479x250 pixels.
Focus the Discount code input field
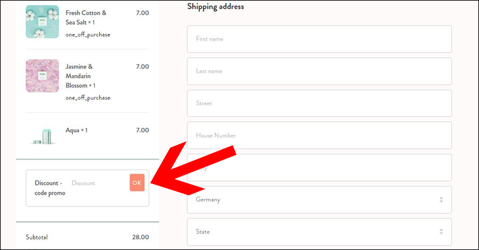pyautogui.click(x=99, y=183)
